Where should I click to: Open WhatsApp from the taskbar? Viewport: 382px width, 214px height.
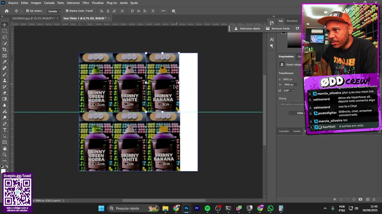[270, 208]
